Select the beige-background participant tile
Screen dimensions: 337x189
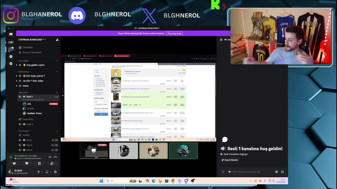pos(153,151)
